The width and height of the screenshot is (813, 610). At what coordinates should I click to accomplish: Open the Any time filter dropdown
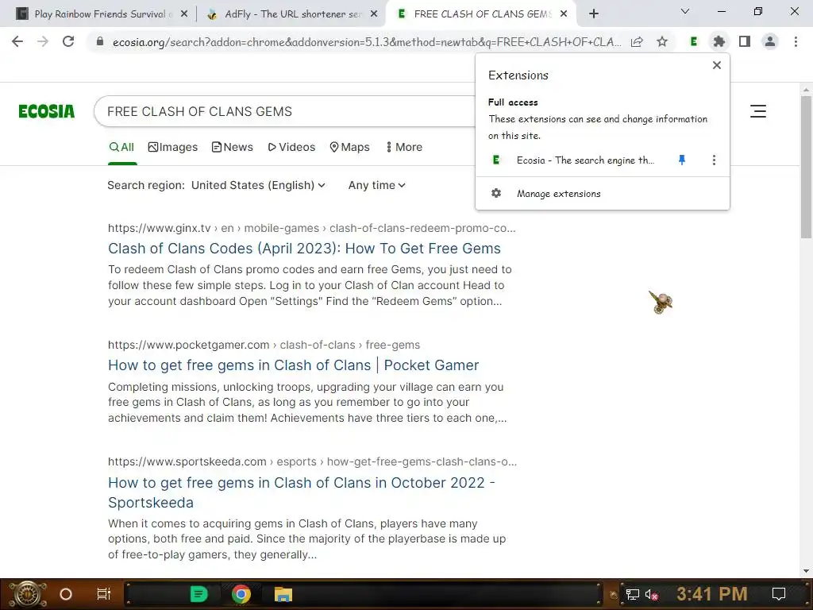tap(377, 185)
